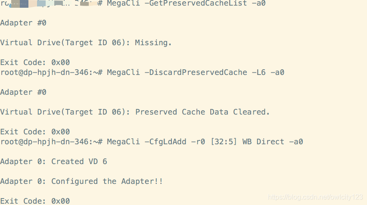Click the blog.csdn.net watermark link

click(315, 197)
